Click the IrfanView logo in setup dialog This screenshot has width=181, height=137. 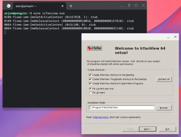(94, 48)
